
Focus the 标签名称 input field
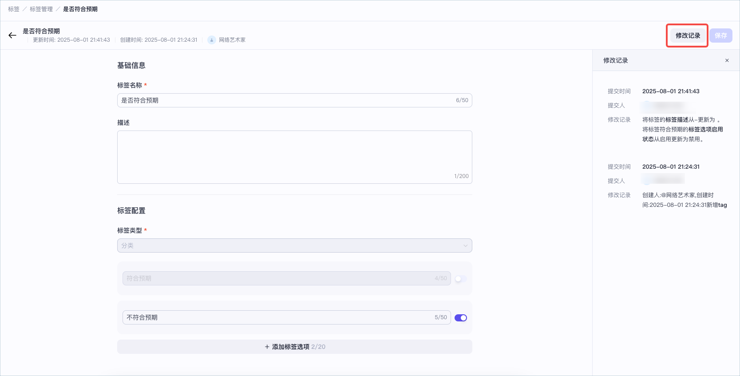[x=295, y=100]
